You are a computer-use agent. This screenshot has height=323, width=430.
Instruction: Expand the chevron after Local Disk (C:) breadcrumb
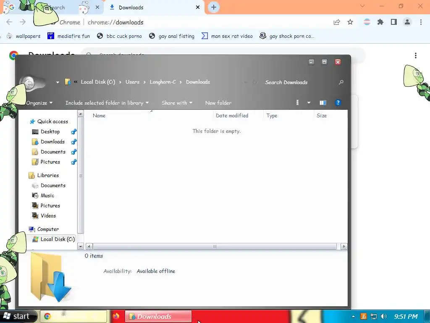pos(120,82)
